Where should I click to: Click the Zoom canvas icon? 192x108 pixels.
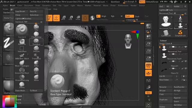pyautogui.click(x=148, y=44)
